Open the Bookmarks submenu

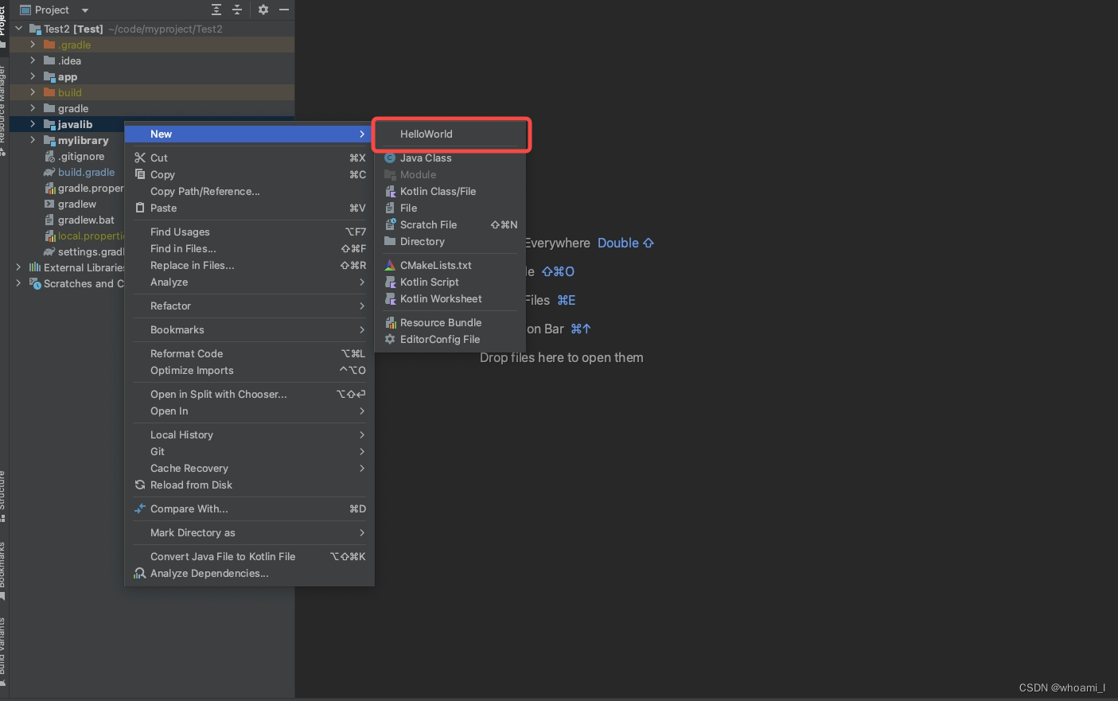(250, 329)
